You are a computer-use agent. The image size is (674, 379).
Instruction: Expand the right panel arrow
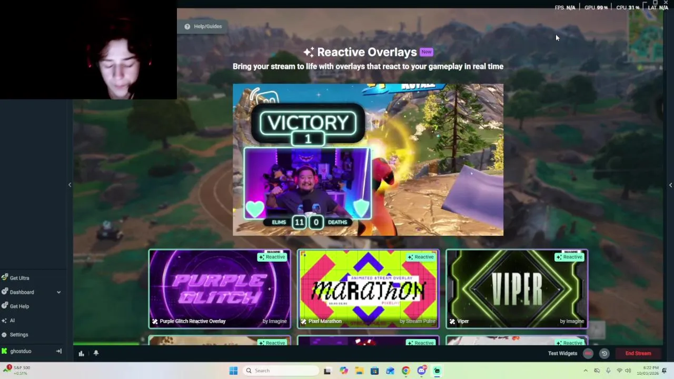pyautogui.click(x=670, y=185)
